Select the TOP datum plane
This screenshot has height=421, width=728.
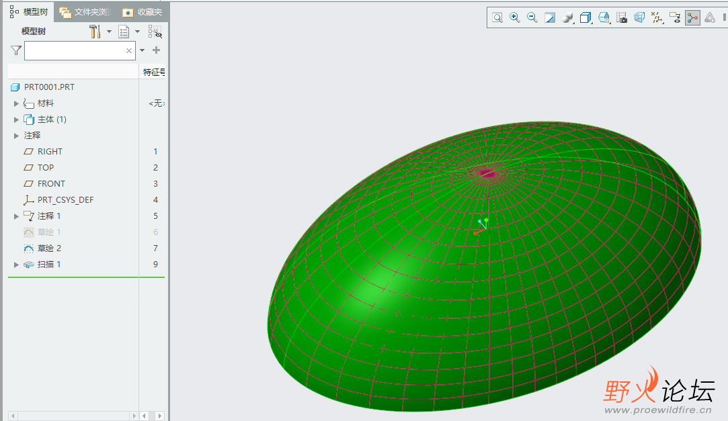coord(46,167)
